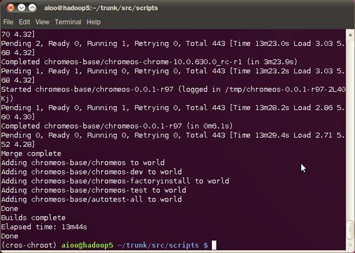
Task: Click the window title aloo@hadoop5
Action: click(101, 8)
